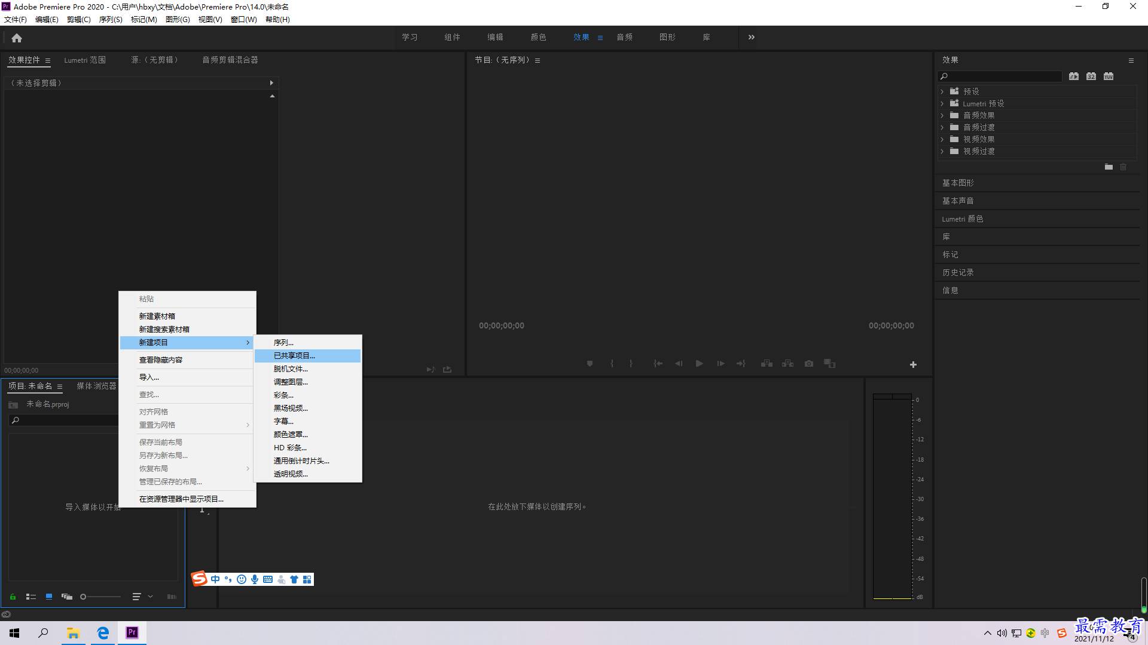Open the Sort Icons button

click(136, 597)
